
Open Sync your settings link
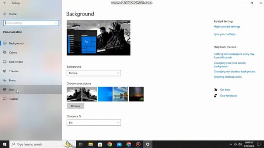tap(224, 34)
